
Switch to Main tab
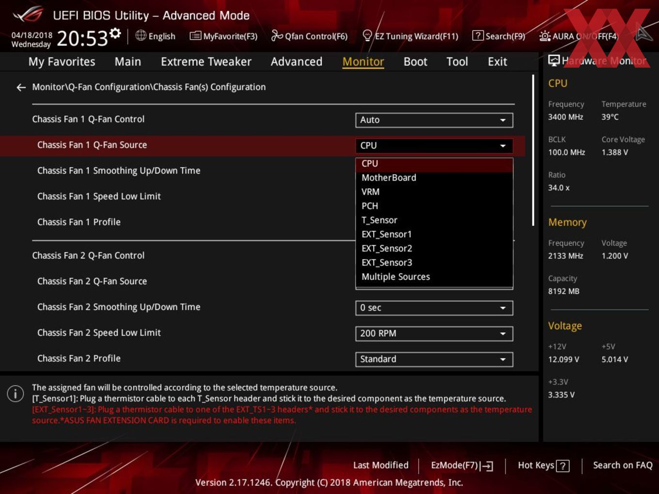click(128, 62)
